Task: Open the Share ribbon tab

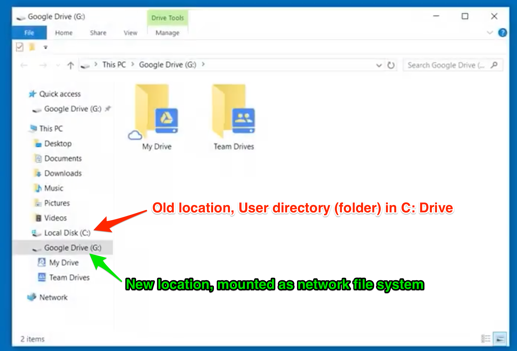Action: (x=98, y=33)
